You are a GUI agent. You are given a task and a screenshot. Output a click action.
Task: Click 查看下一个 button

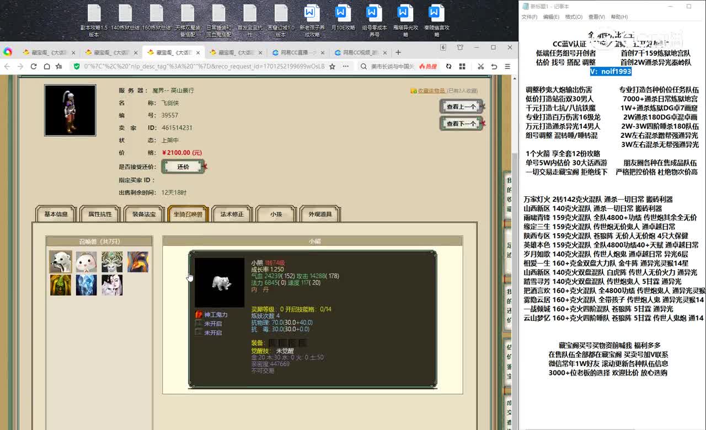point(461,123)
